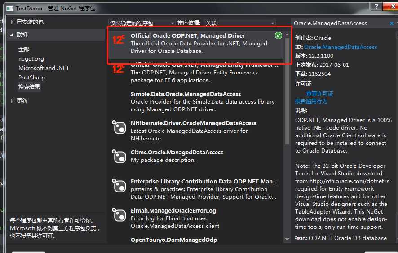Collapse the 联机 section
Viewport: 398px width, 253px height.
tap(11, 35)
